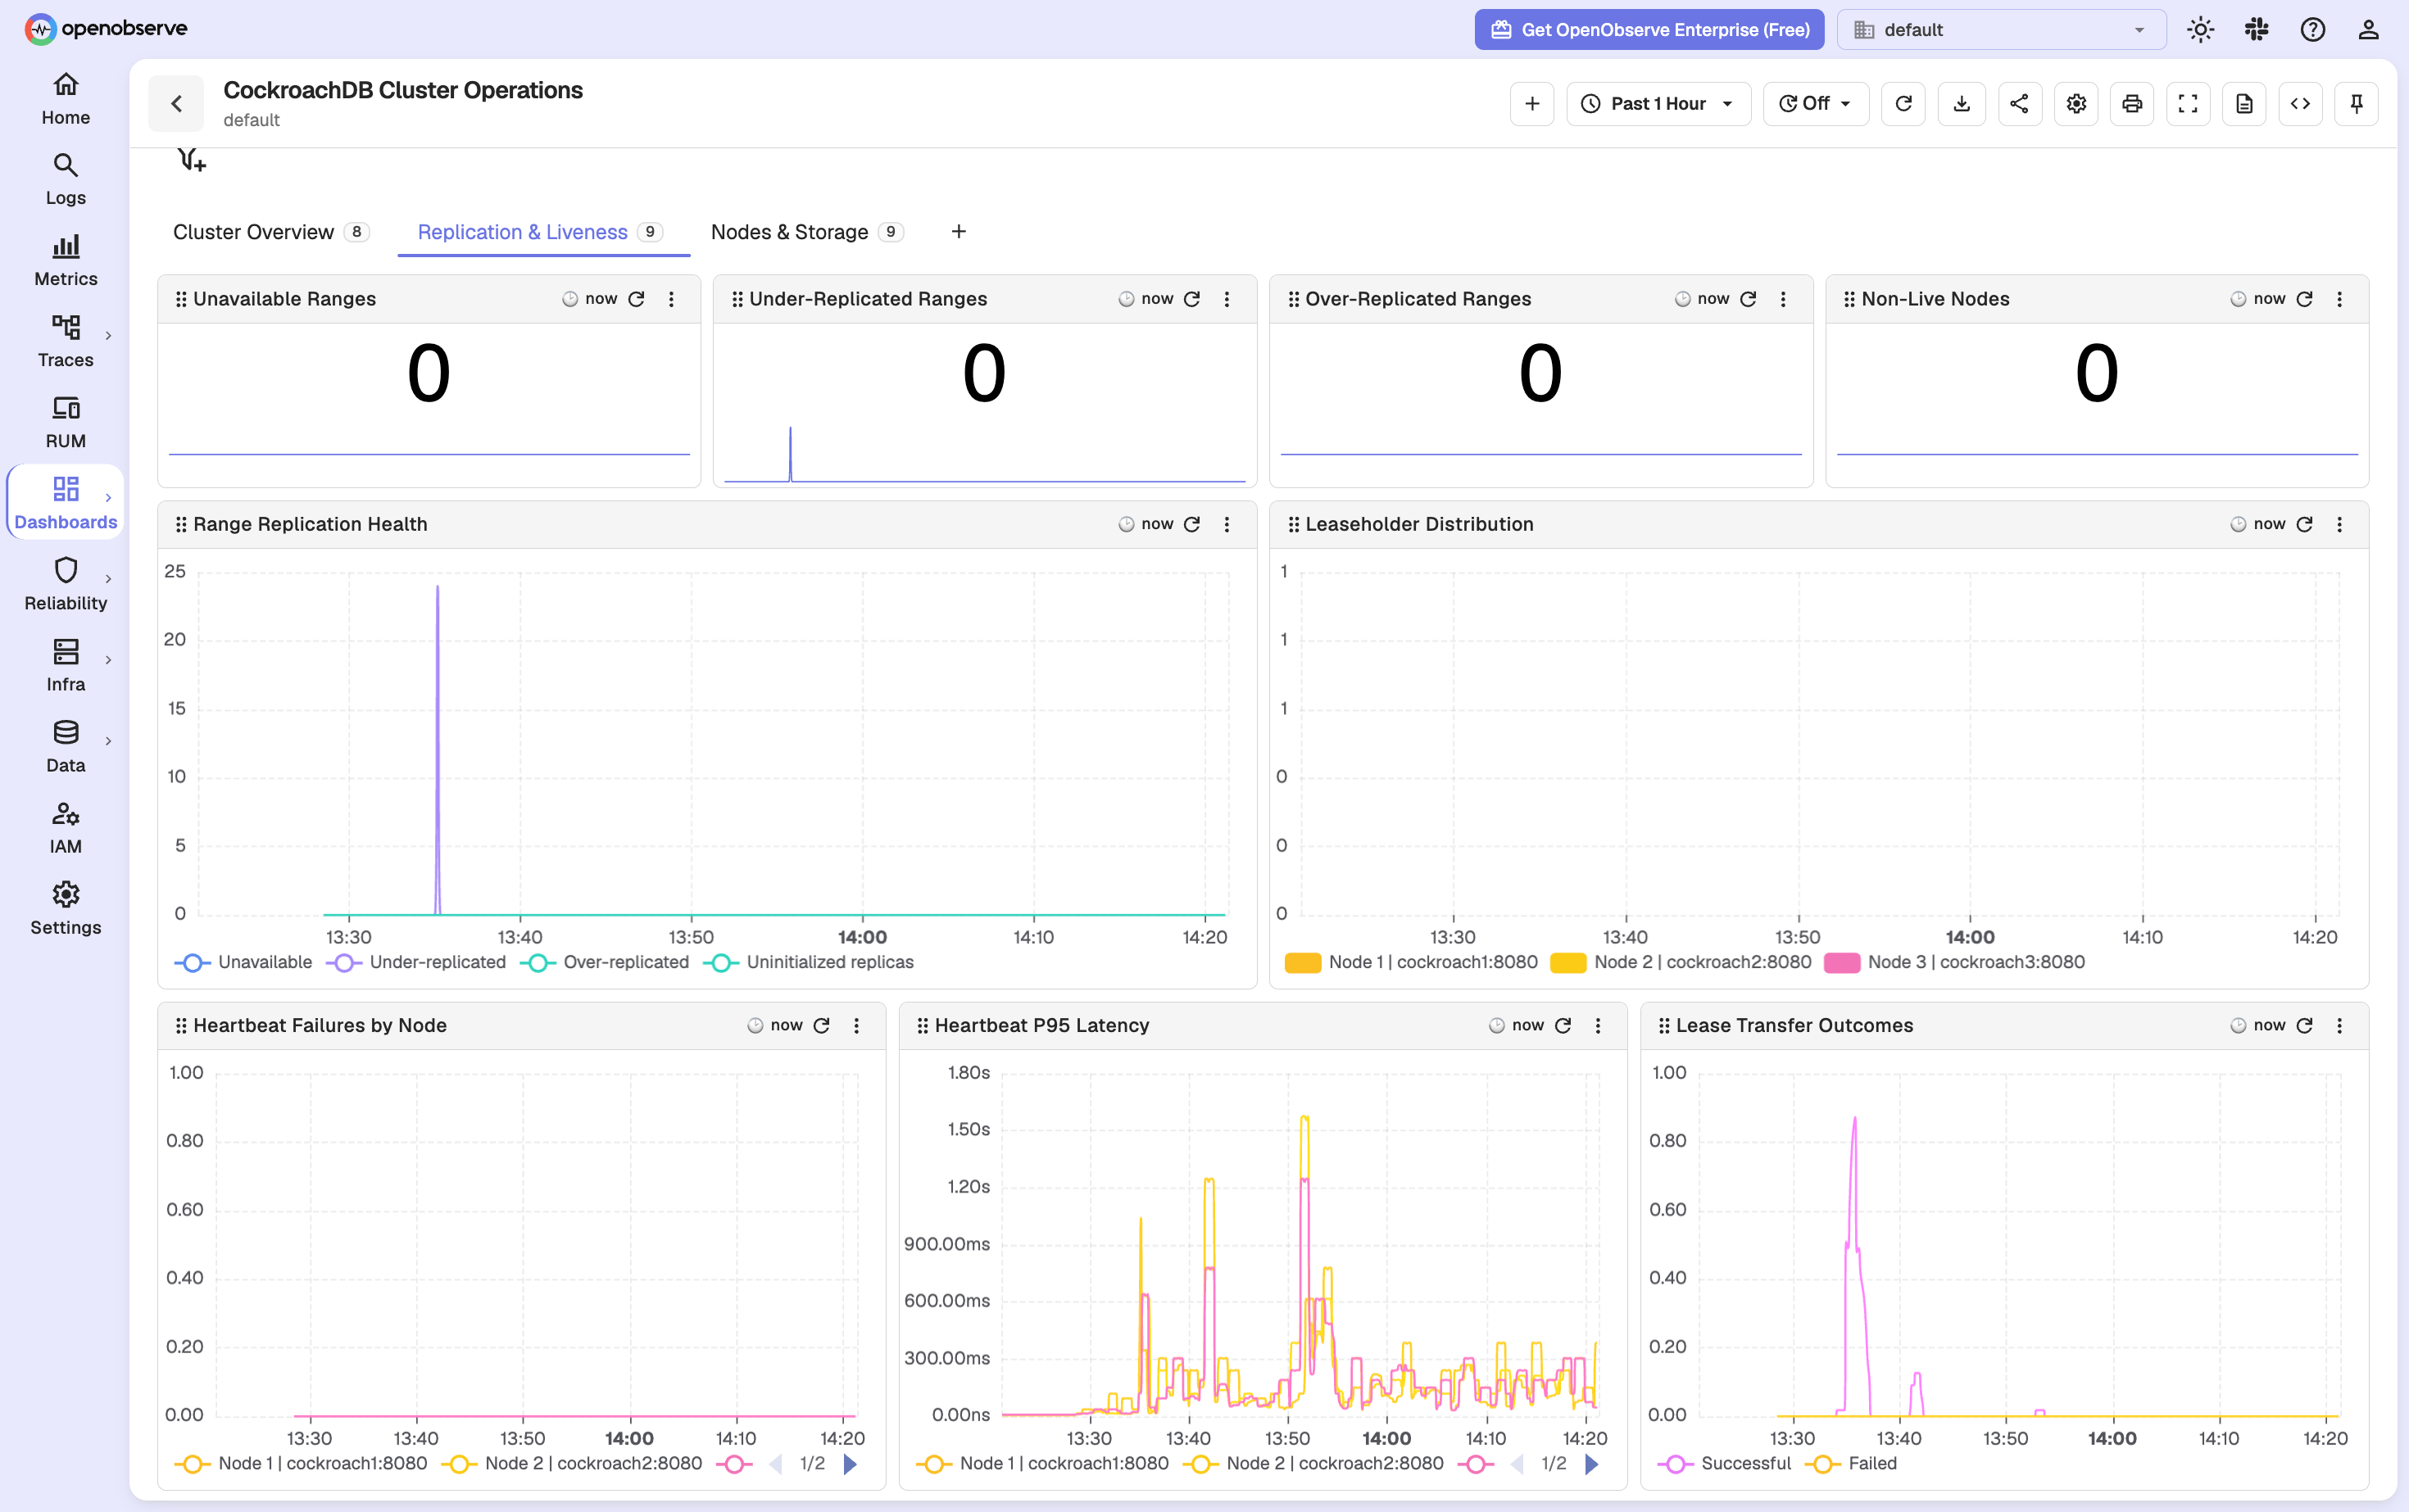View dashboard JSON code
Viewport: 2409px width, 1512px height.
click(2300, 103)
